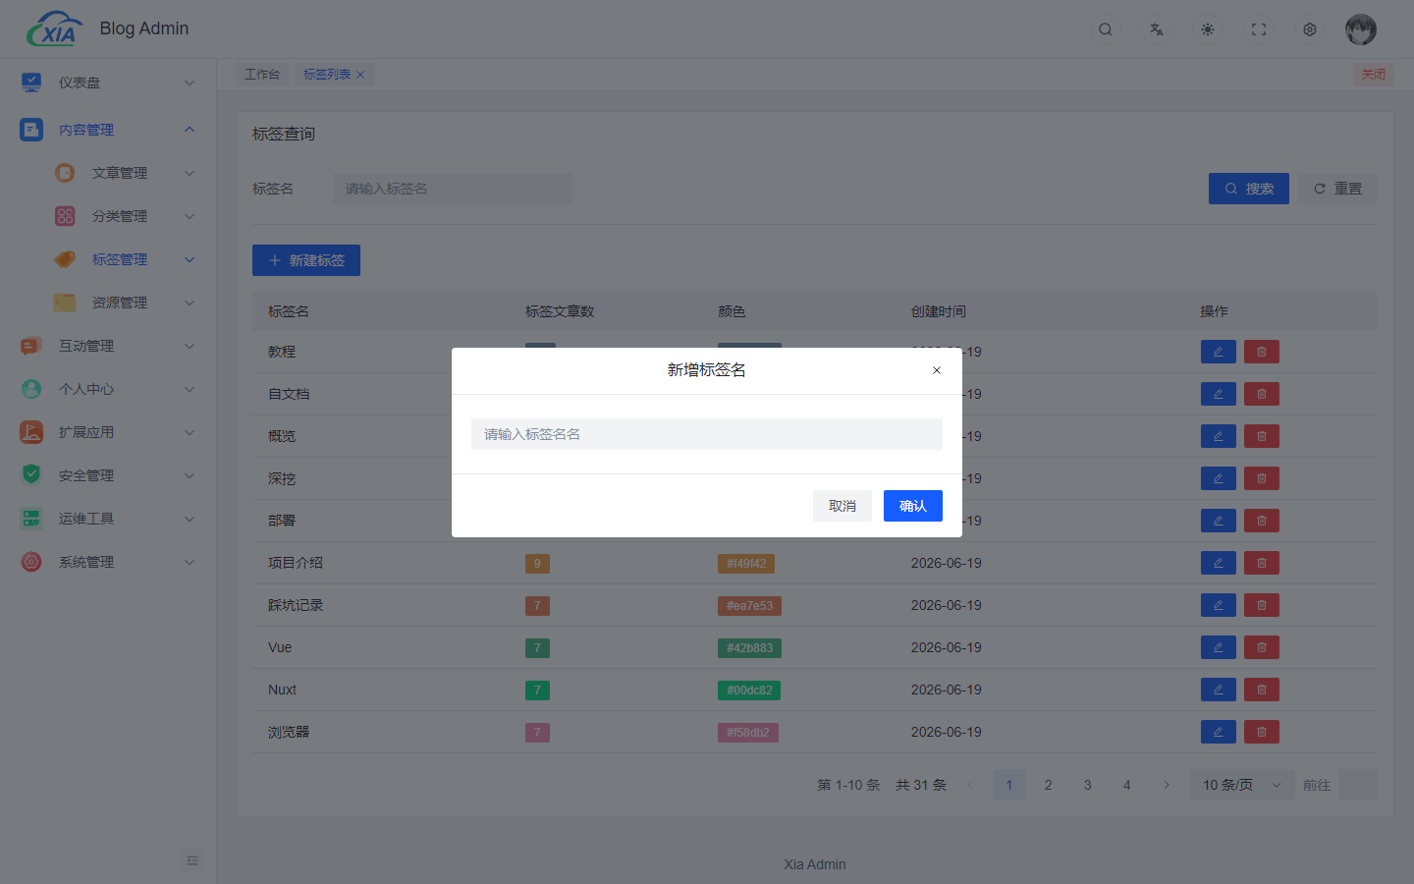
Task: Open 安全管理 menu item
Action: (108, 475)
